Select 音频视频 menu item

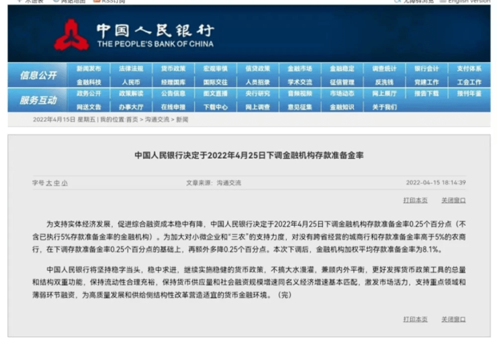point(300,93)
